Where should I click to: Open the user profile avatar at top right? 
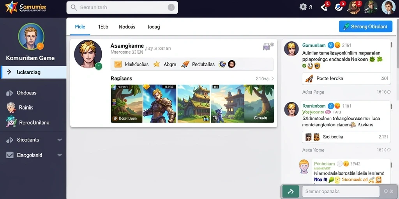click(388, 7)
